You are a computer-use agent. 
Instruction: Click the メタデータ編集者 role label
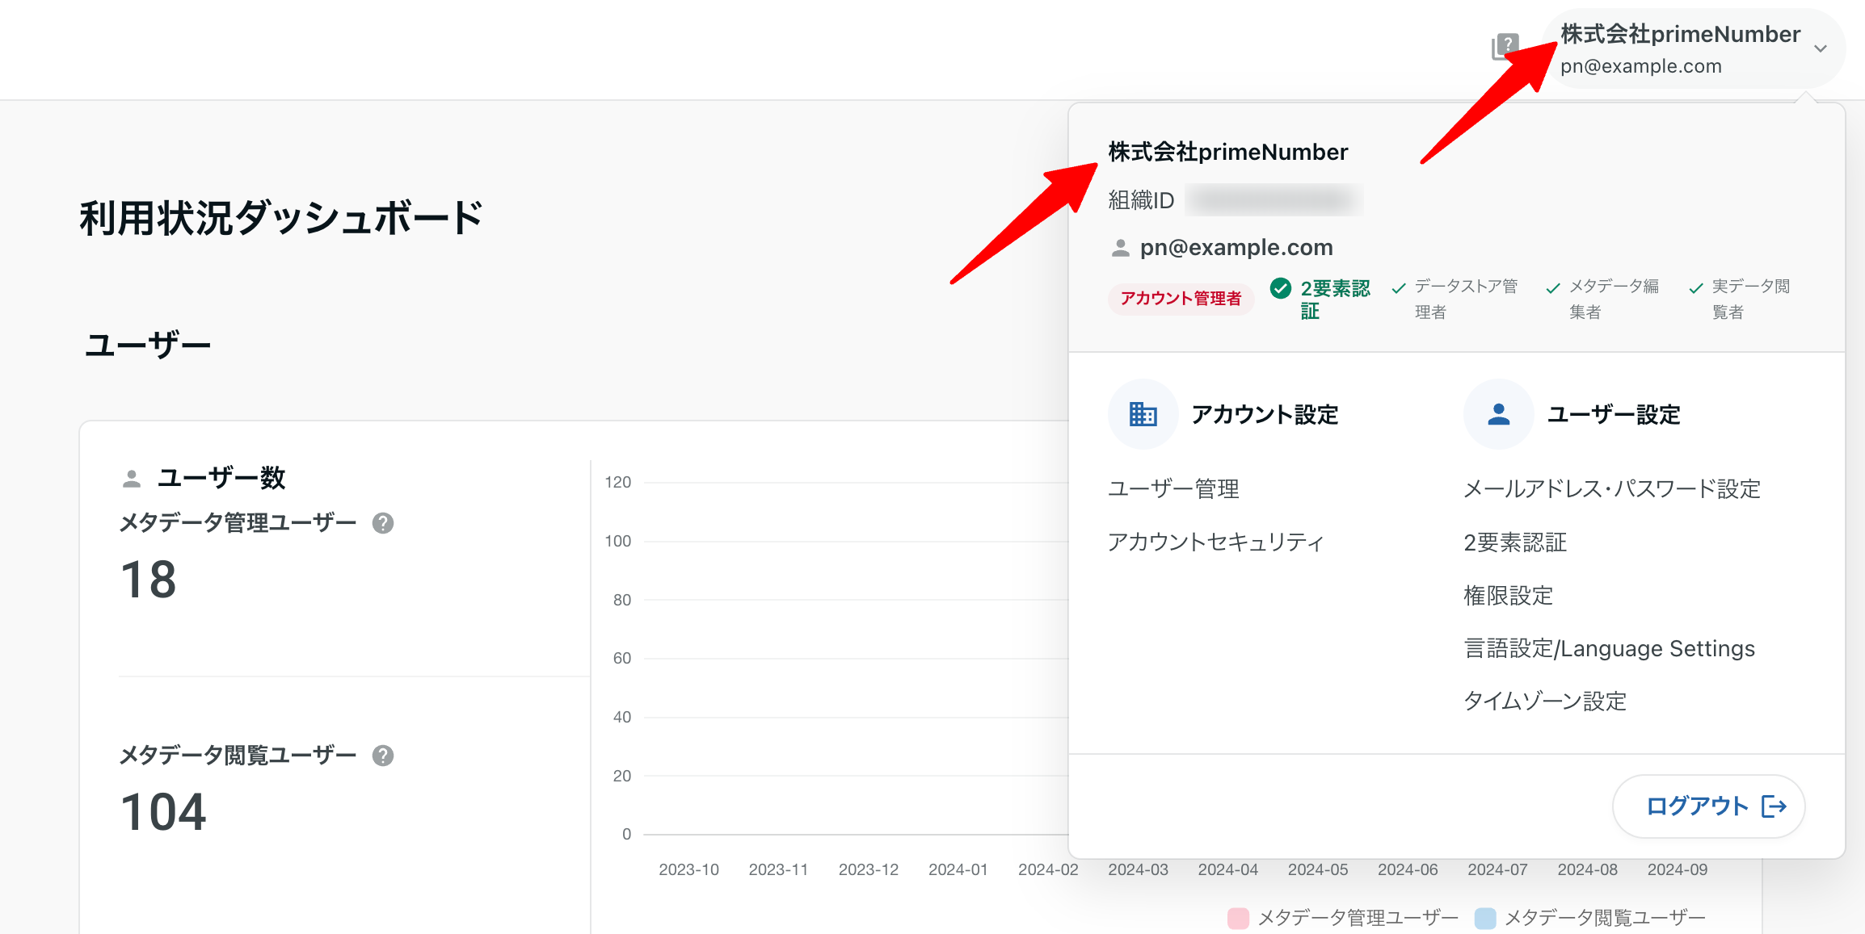pyautogui.click(x=1614, y=299)
